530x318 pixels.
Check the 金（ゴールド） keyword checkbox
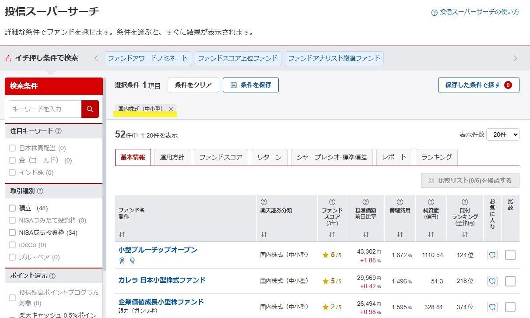tap(12, 160)
